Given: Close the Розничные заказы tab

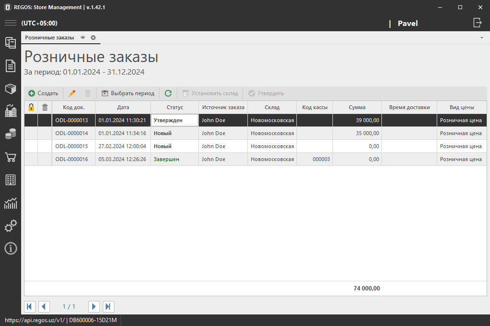Looking at the screenshot, I should click(93, 38).
